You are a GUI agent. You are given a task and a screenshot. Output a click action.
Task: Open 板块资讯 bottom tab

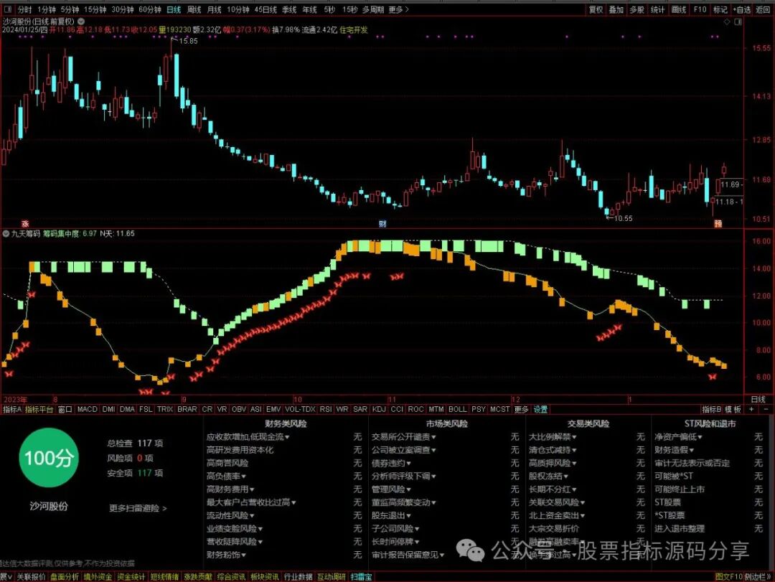pyautogui.click(x=264, y=576)
